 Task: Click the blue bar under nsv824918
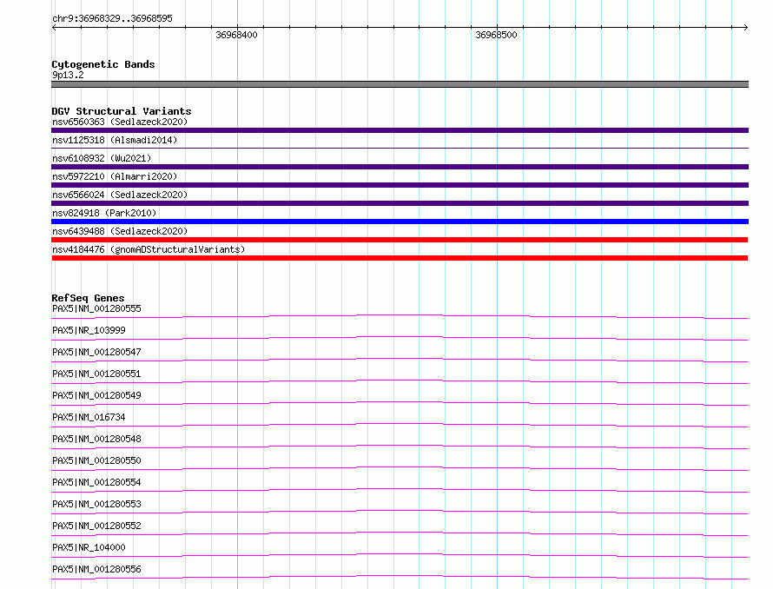[400, 222]
